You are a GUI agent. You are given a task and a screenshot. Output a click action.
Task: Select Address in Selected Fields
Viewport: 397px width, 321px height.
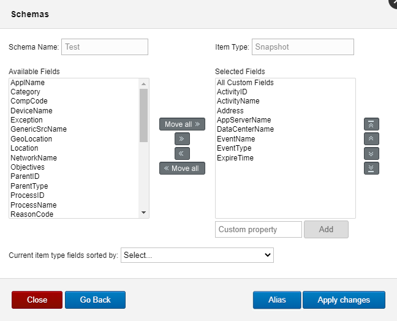tap(230, 111)
